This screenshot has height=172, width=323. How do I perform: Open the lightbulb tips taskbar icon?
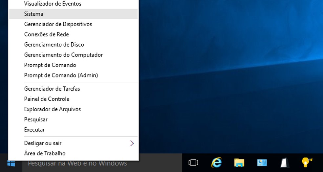pyautogui.click(x=307, y=162)
